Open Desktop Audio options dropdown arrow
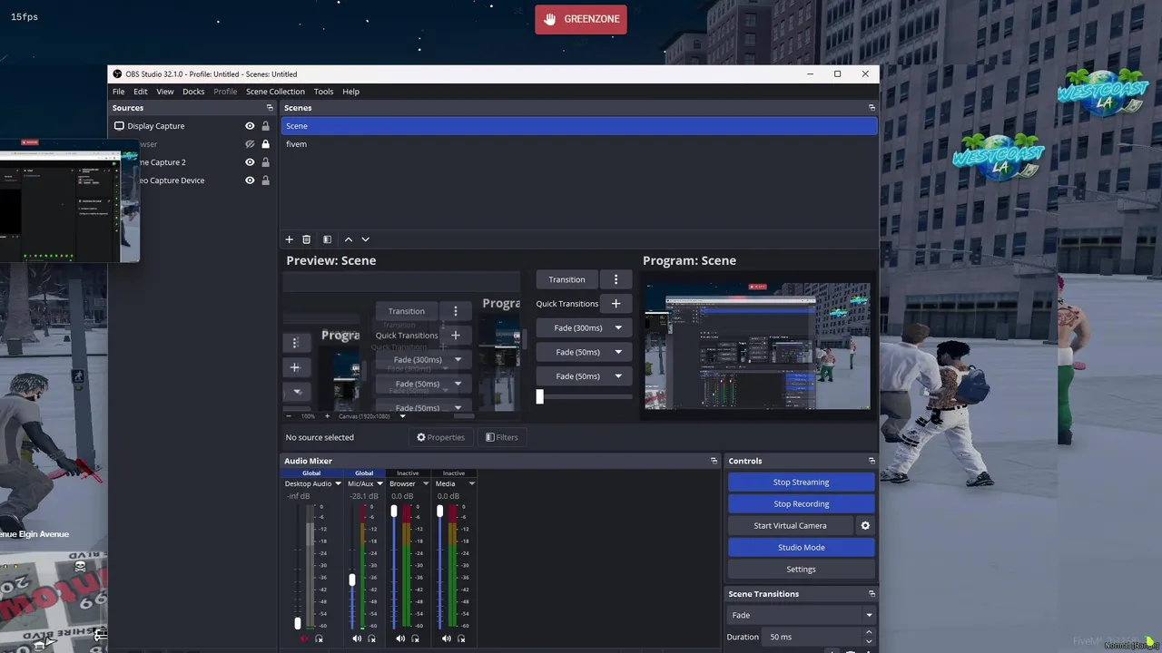Image resolution: width=1162 pixels, height=653 pixels. [338, 484]
